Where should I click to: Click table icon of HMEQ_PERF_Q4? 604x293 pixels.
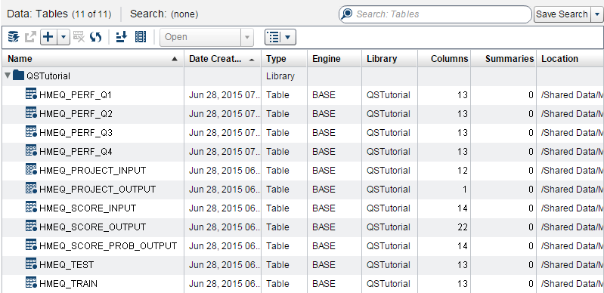click(x=31, y=151)
